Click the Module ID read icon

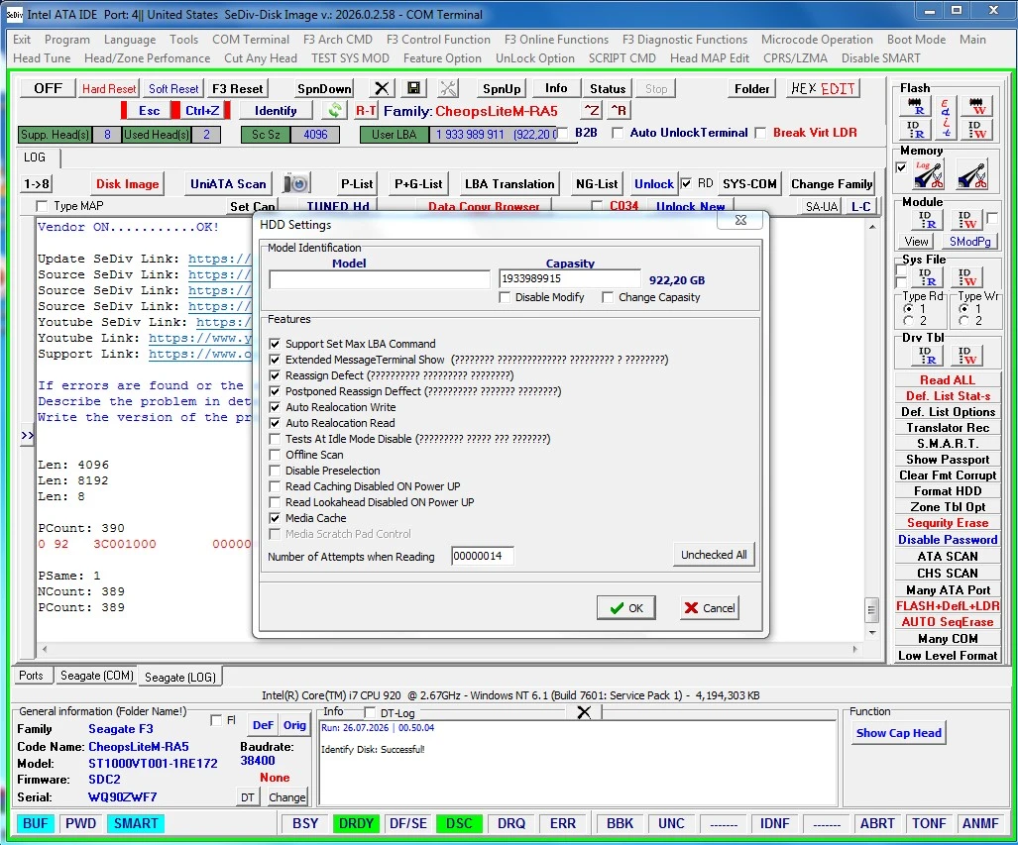click(x=927, y=220)
